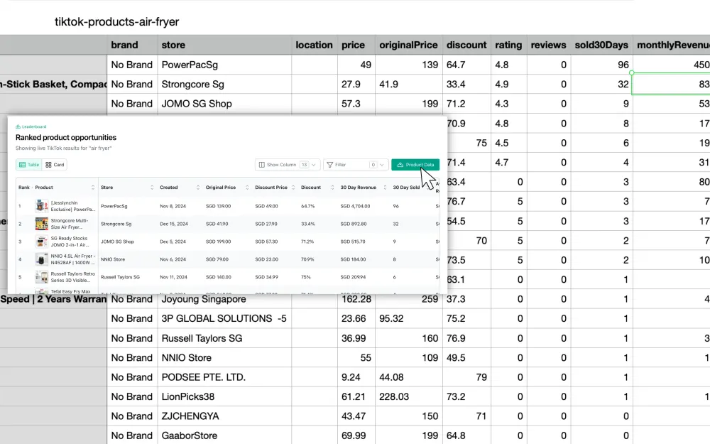The width and height of the screenshot is (710, 444).
Task: Select price cell '9.24' in spreadsheet
Action: click(x=356, y=377)
